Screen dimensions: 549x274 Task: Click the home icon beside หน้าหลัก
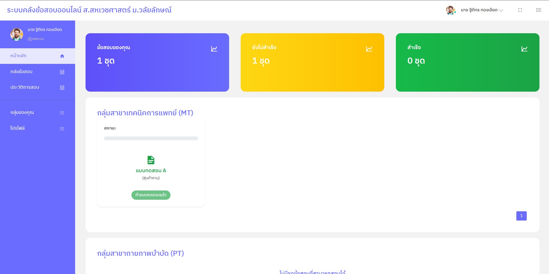[x=62, y=56]
